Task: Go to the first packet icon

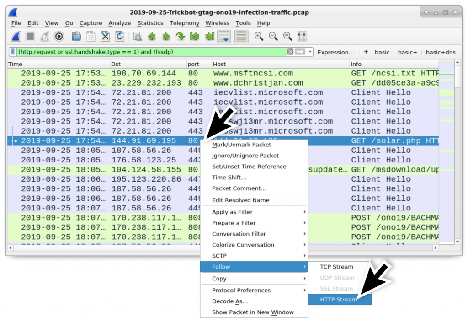Action: click(x=195, y=37)
